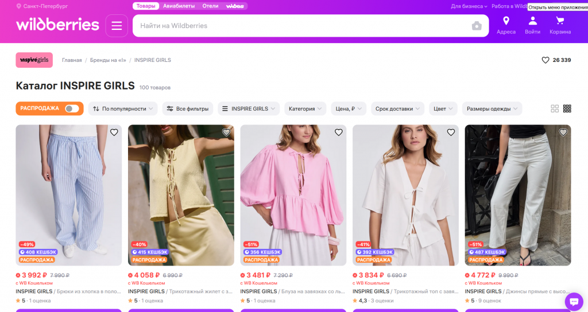Expand the Цвет filter
This screenshot has height=312, width=588.
(x=443, y=108)
